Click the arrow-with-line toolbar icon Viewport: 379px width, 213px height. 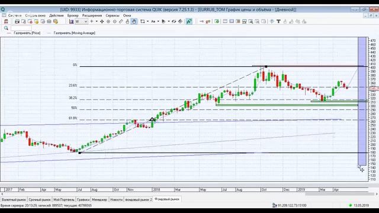pos(201,21)
